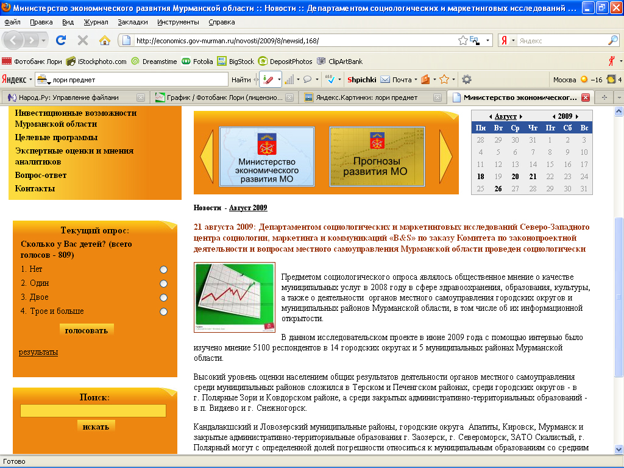The width and height of the screenshot is (624, 468).
Task: Open the Правка menu
Action: 41,23
